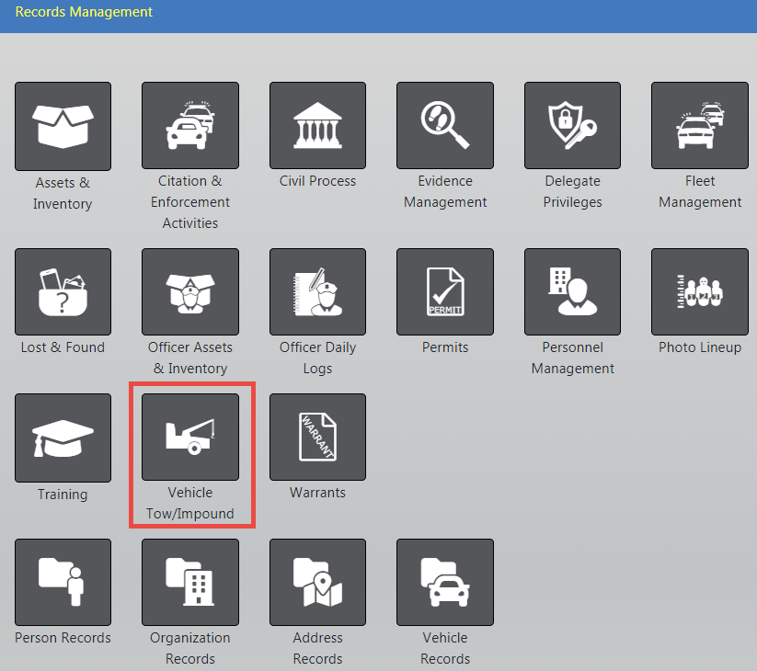Click Officer Assets & Inventory icon
Image resolution: width=757 pixels, height=671 pixels.
[190, 291]
